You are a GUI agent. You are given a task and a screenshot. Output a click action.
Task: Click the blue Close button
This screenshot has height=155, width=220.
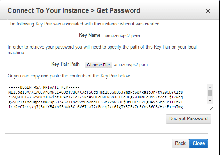click(198, 143)
